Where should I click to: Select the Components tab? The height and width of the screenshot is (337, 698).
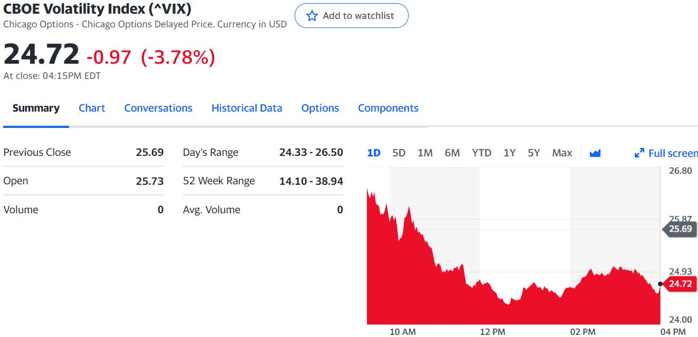(388, 108)
